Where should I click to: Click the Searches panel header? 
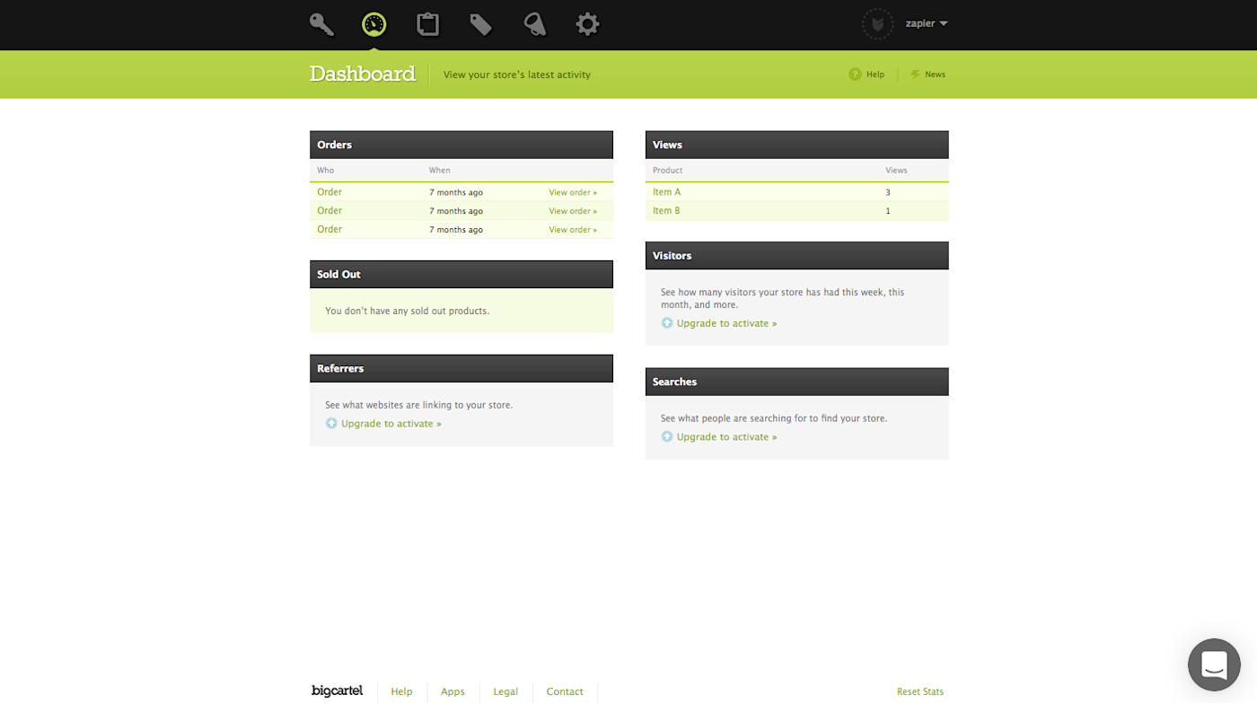click(797, 382)
